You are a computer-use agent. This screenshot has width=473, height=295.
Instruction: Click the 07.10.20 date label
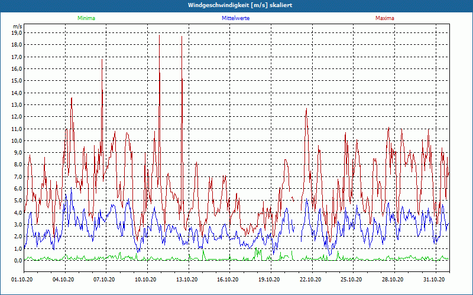[x=105, y=280]
